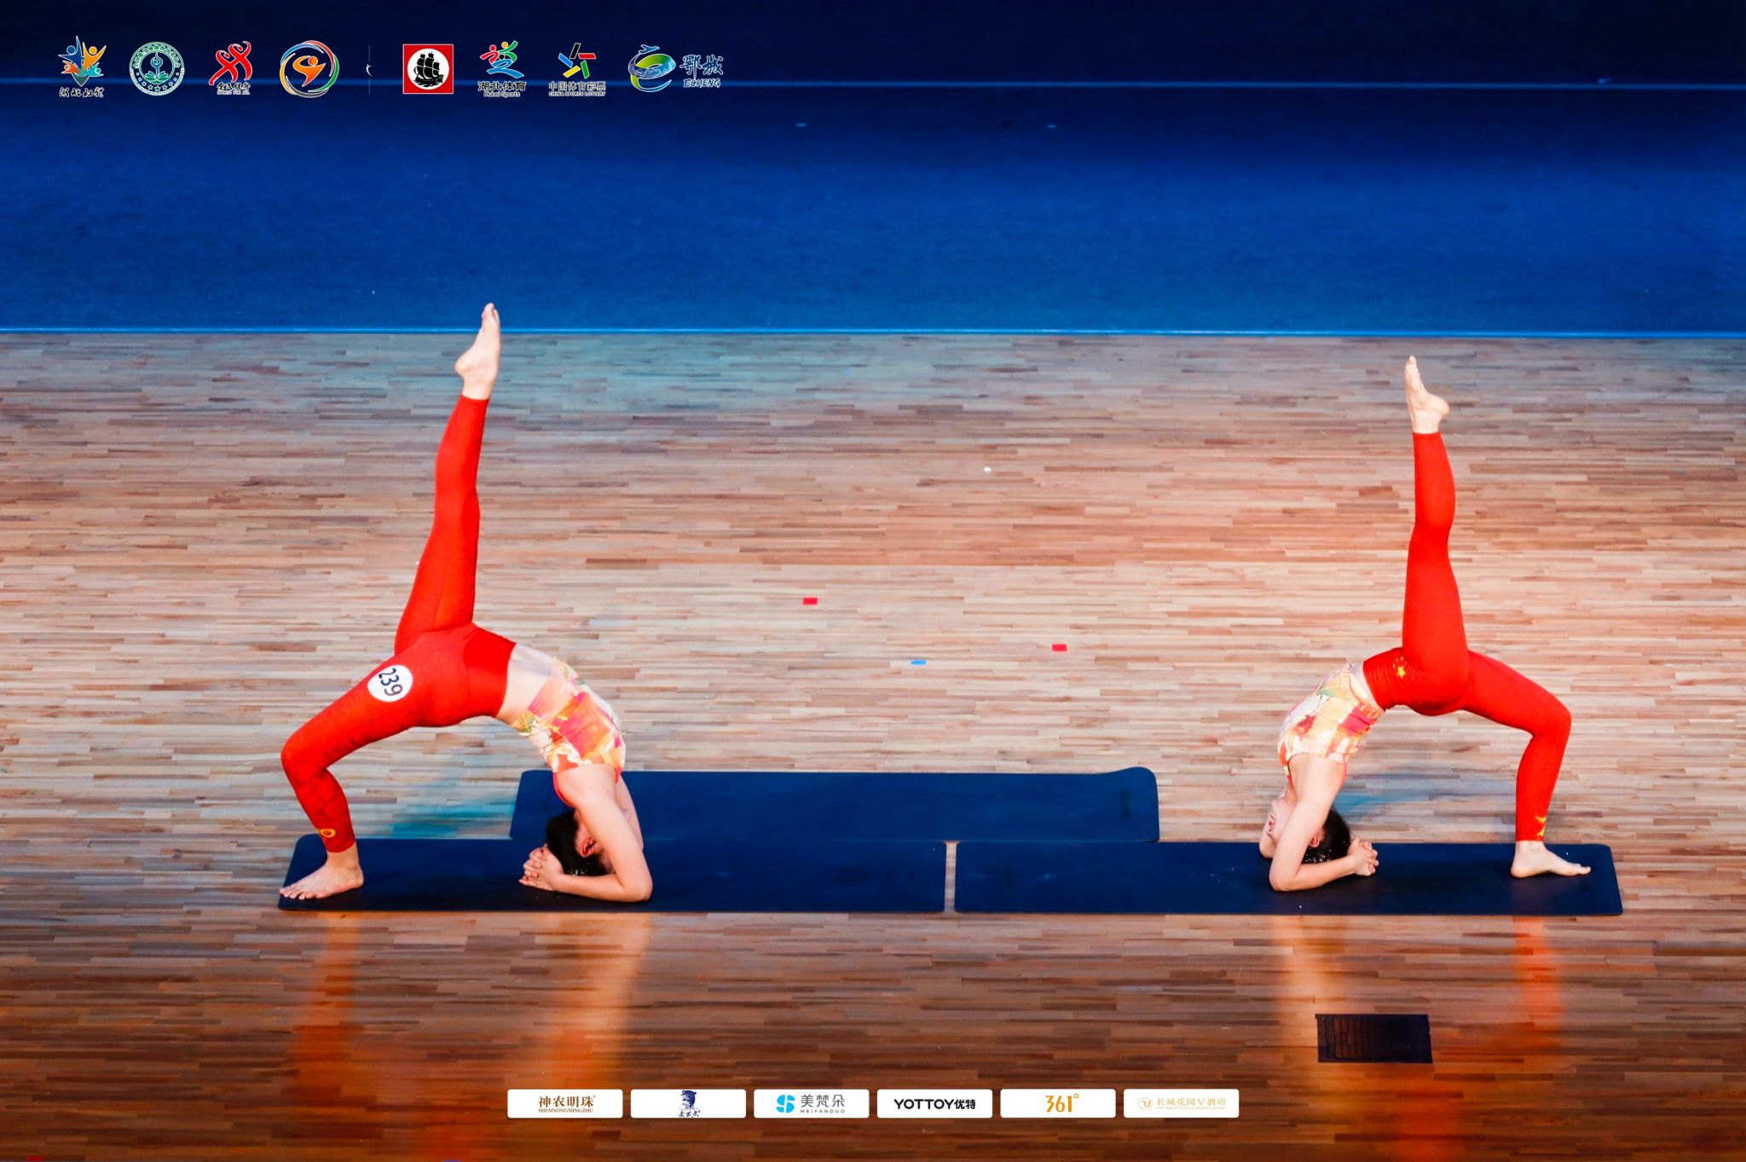Image resolution: width=1746 pixels, height=1162 pixels.
Task: Click the YOTTOY sponsor banner
Action: (934, 1103)
